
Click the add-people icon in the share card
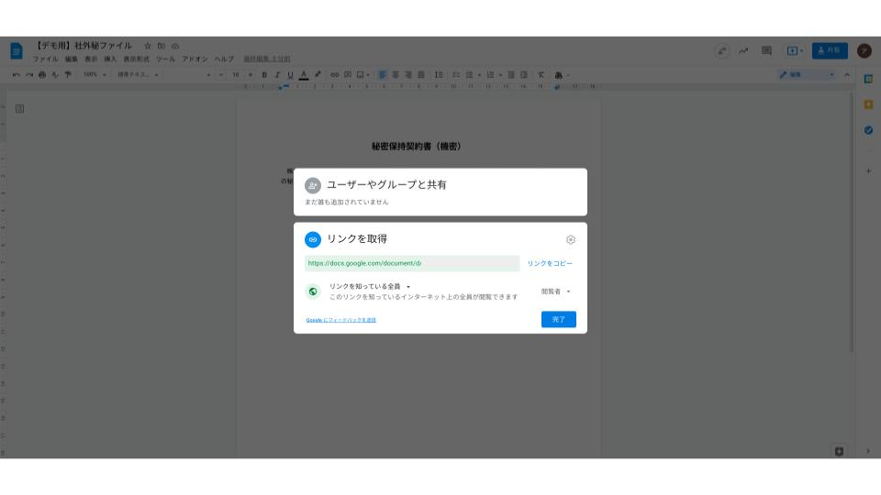[313, 185]
